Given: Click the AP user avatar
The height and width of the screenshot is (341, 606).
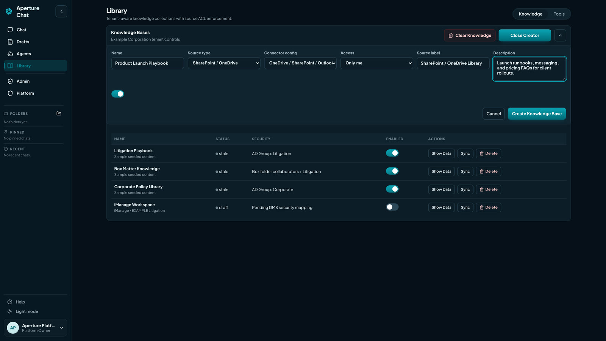Looking at the screenshot, I should [x=13, y=328].
